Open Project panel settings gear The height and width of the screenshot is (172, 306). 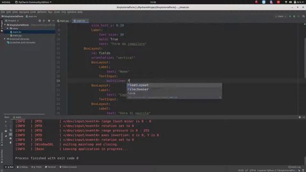coord(49,21)
